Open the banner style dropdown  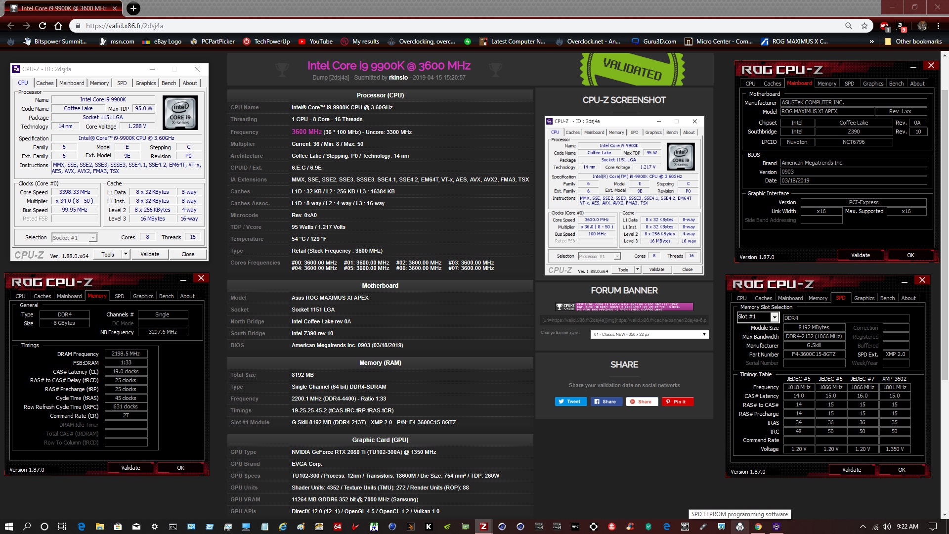pyautogui.click(x=649, y=334)
